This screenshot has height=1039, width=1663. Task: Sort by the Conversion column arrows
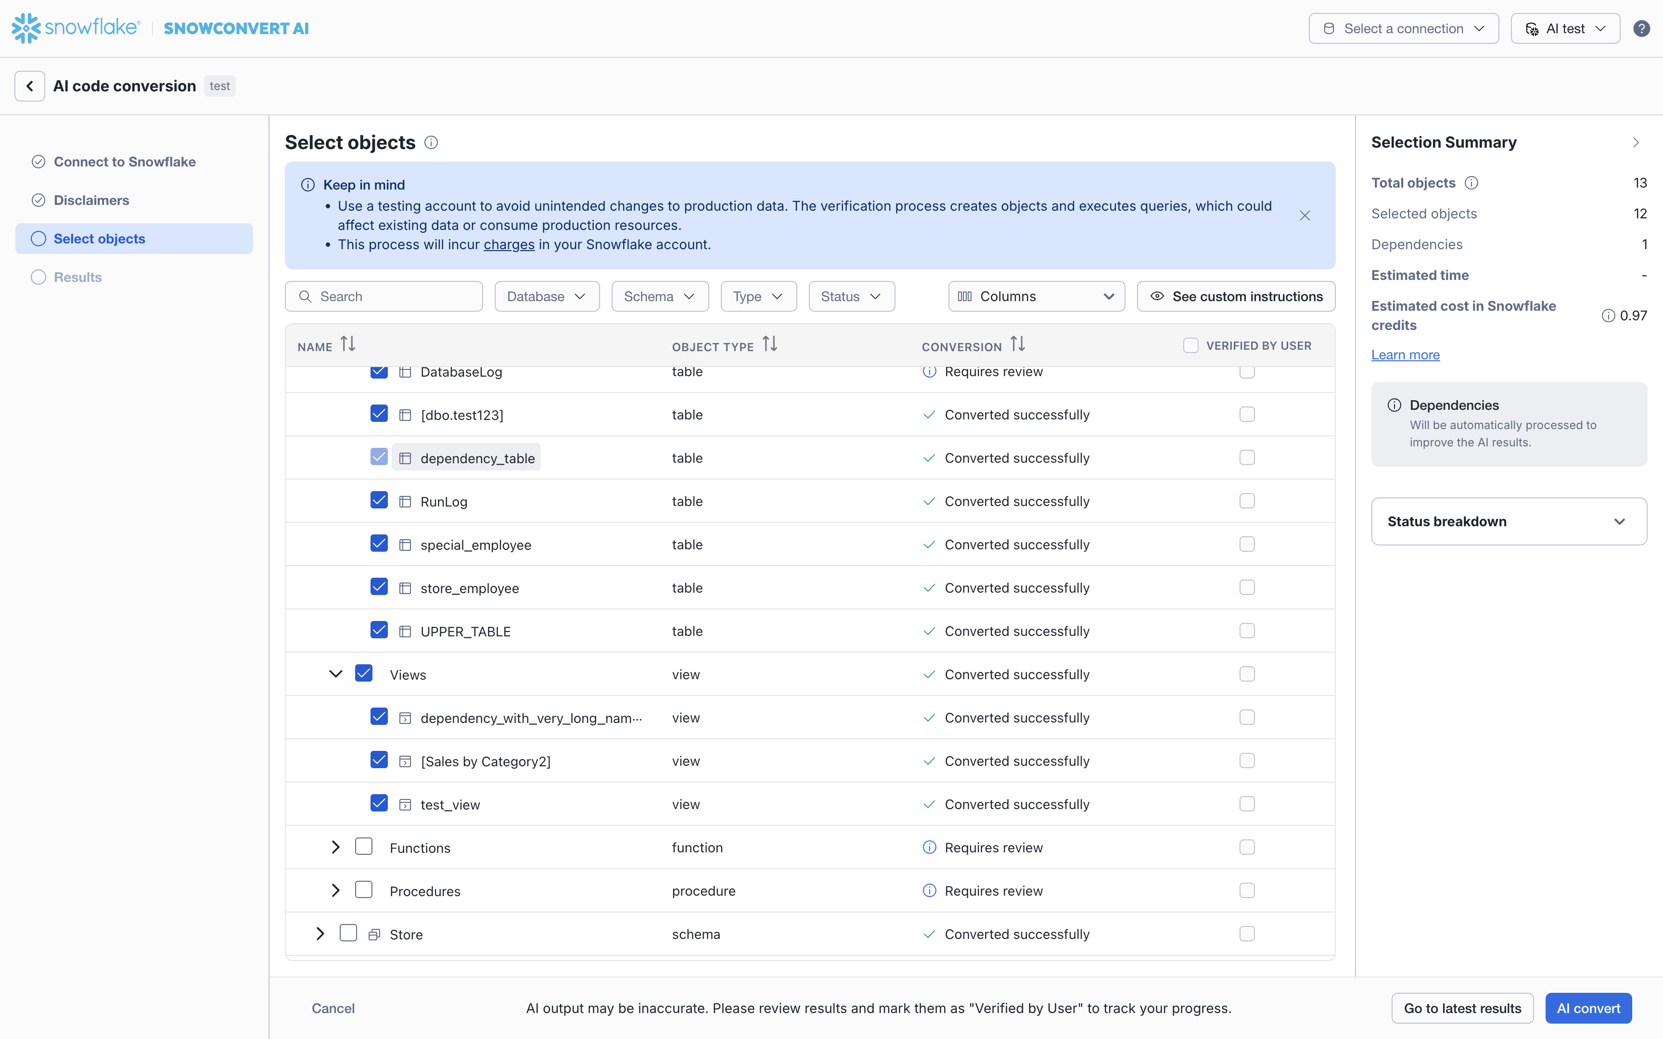click(x=1018, y=344)
